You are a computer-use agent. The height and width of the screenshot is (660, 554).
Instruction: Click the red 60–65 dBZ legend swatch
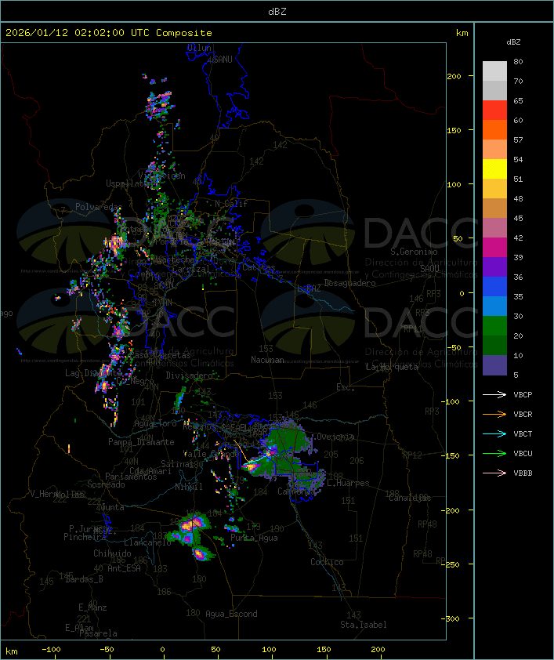[x=494, y=111]
